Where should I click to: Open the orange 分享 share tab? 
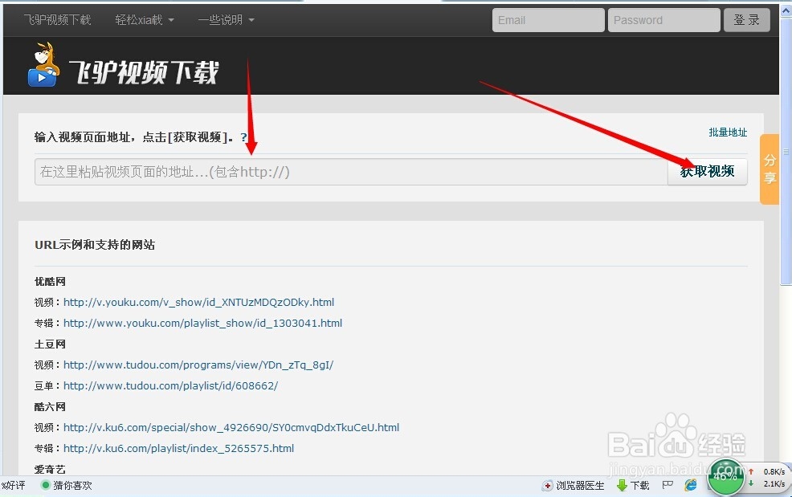(770, 169)
